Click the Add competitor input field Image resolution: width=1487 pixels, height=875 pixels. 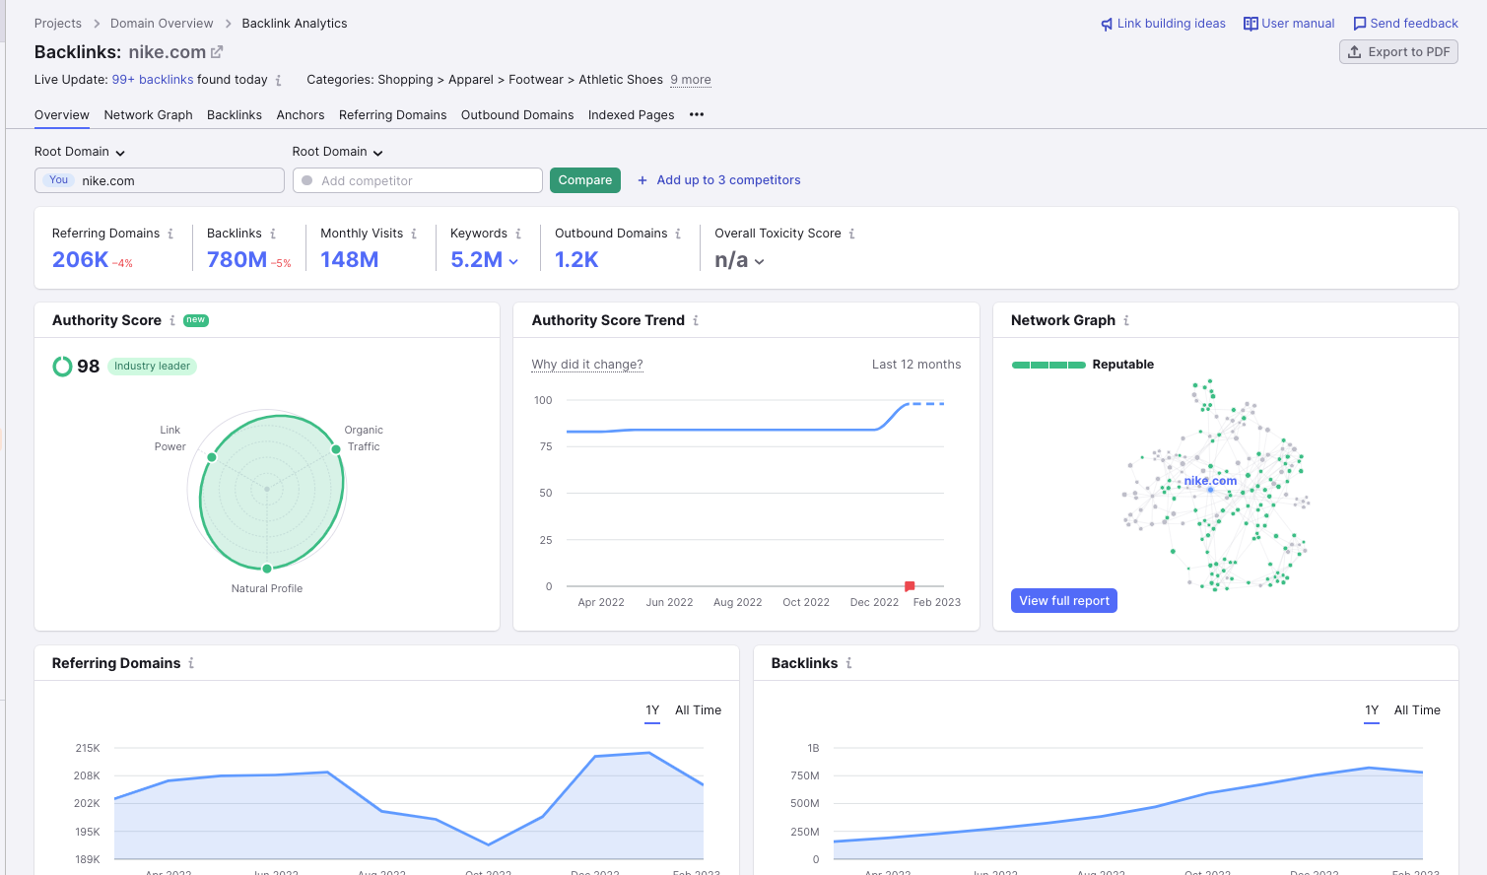(418, 180)
